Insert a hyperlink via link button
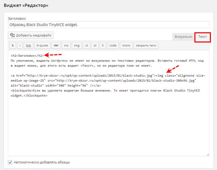This screenshot has width=217, height=170. pos(28,45)
